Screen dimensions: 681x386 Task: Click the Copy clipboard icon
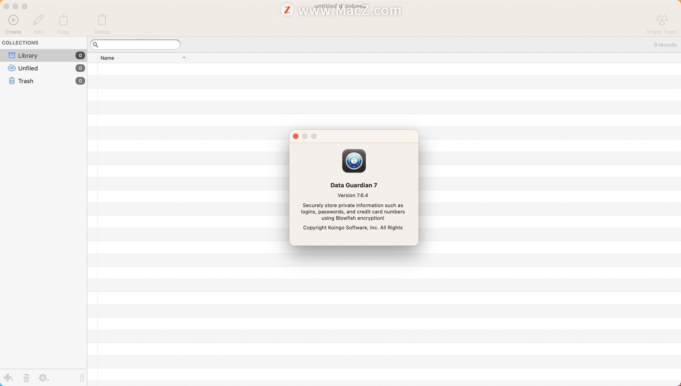tap(63, 20)
